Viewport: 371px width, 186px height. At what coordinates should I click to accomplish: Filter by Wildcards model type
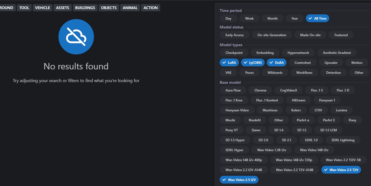coord(275,73)
